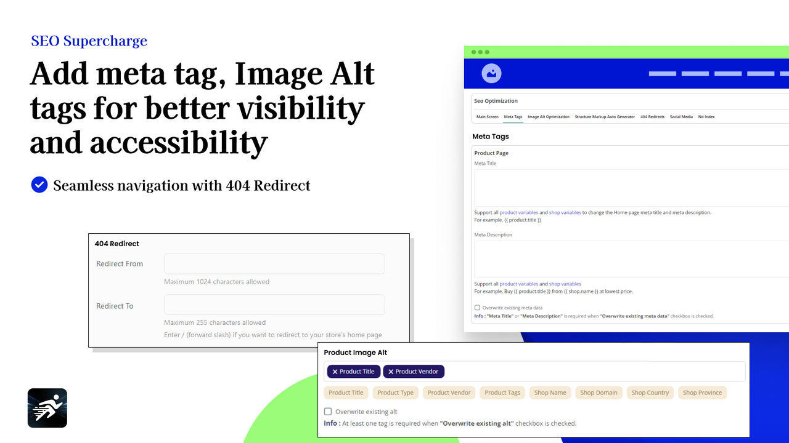Click 'Maximum 1024 characters allowed' hint
The image size is (789, 443).
click(x=217, y=282)
